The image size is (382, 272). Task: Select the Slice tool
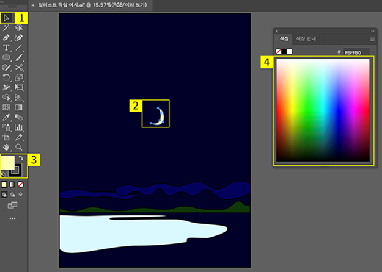[x=19, y=137]
